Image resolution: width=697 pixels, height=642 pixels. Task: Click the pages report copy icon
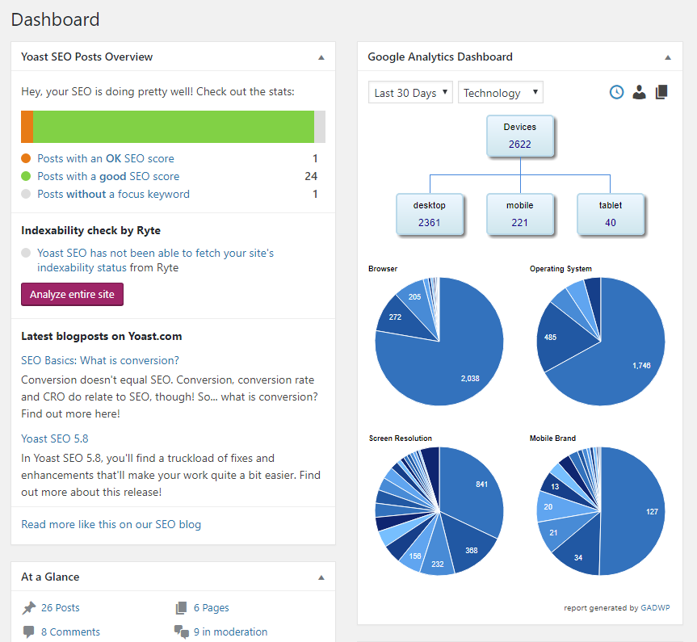661,92
